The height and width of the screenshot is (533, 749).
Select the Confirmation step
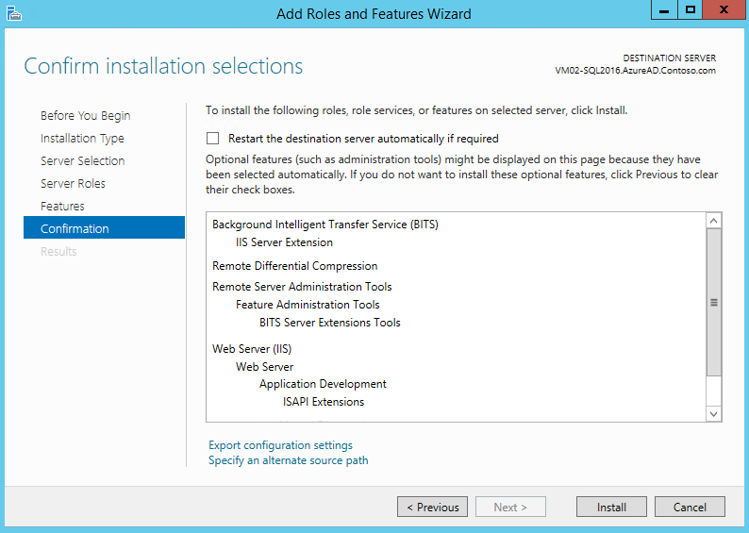pos(75,229)
